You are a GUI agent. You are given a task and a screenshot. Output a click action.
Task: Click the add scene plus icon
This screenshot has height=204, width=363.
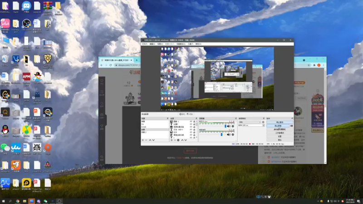pos(143,140)
